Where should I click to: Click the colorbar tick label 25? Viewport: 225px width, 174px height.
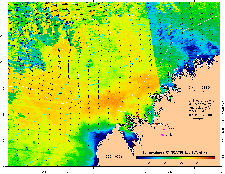(x=150, y=163)
